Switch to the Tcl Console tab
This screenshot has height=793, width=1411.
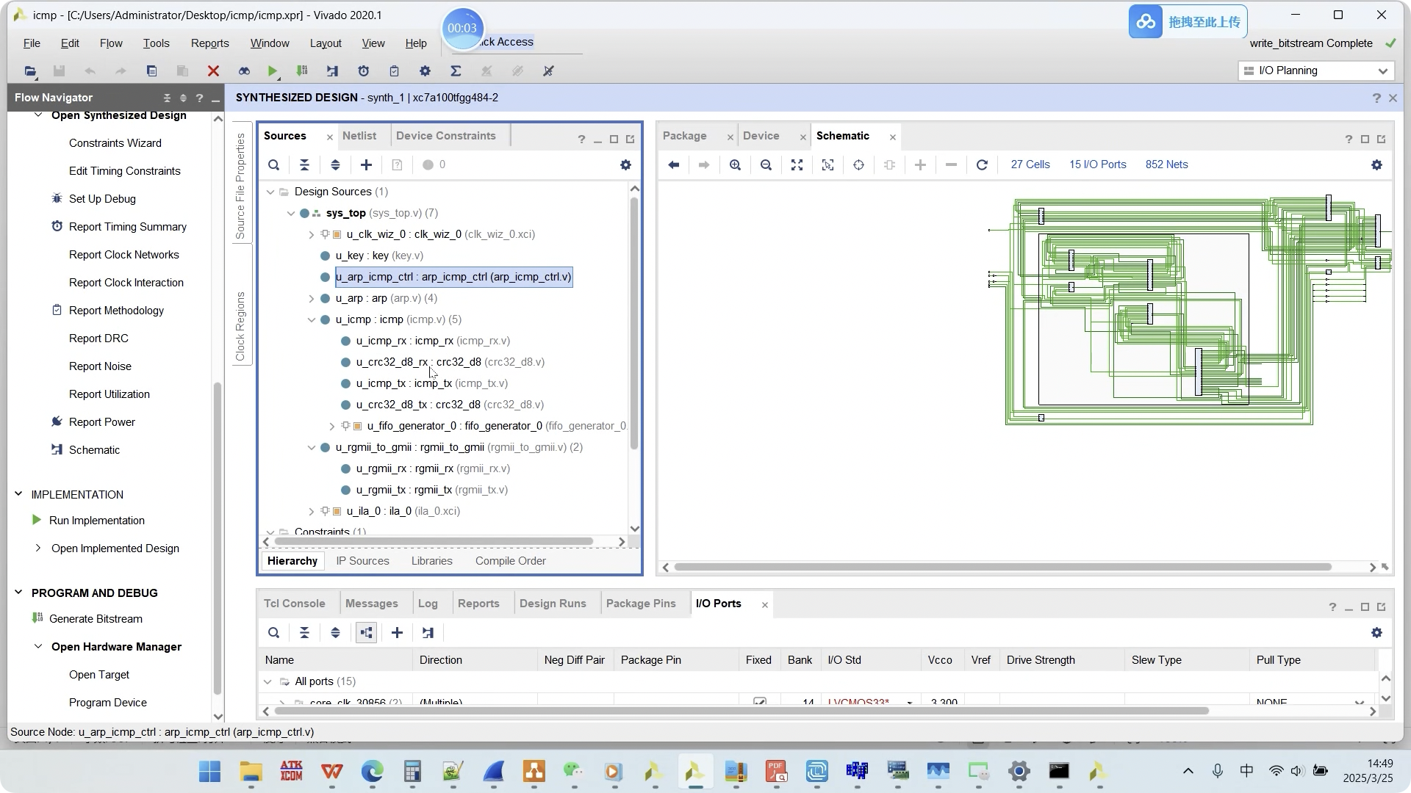tap(294, 604)
